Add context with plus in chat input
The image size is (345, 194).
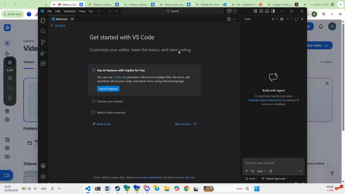tap(247, 171)
